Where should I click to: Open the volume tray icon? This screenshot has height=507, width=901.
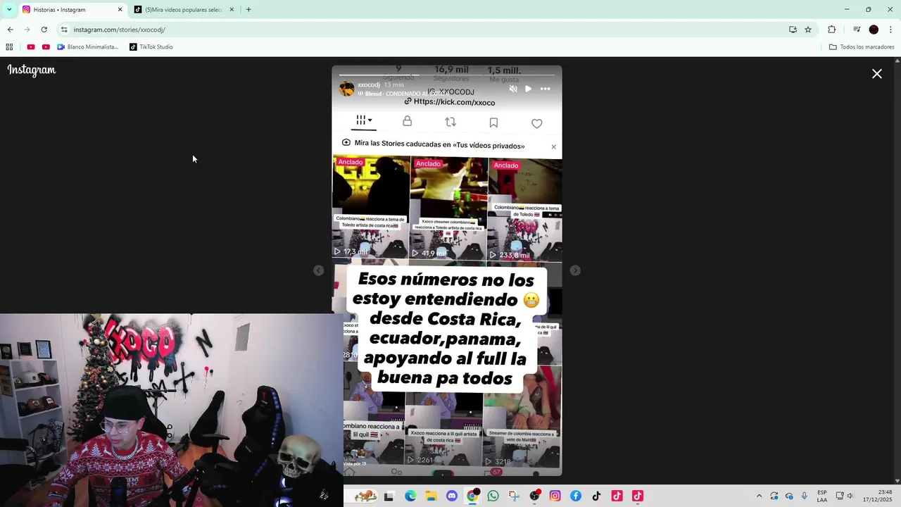(850, 496)
